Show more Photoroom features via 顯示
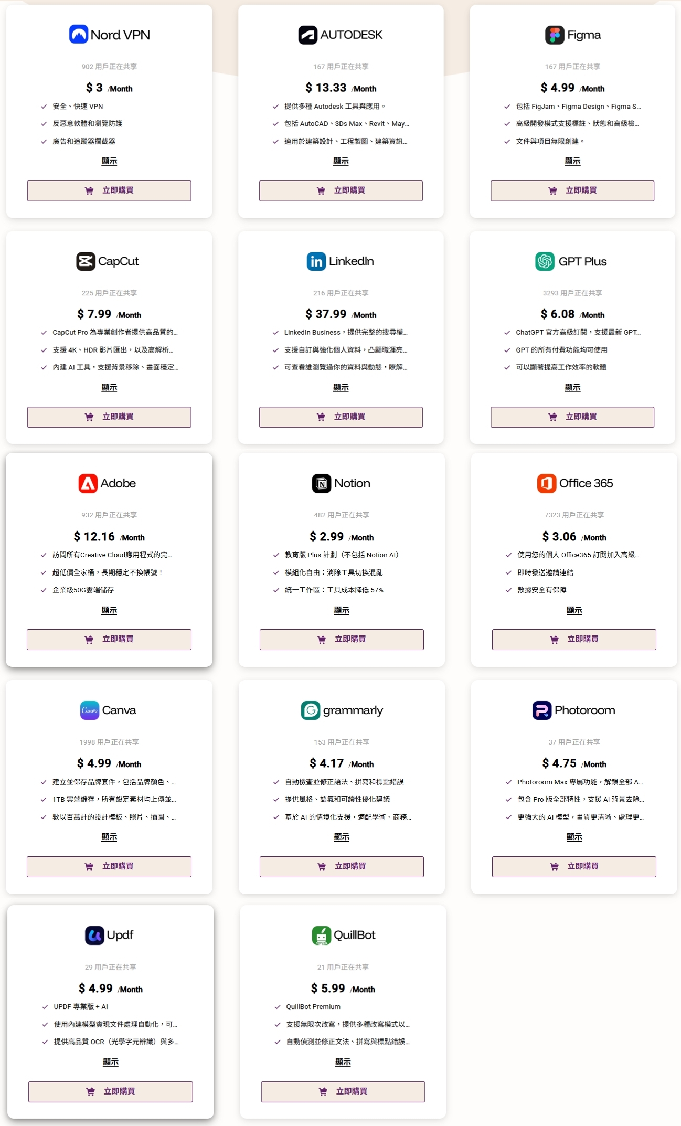Image resolution: width=681 pixels, height=1126 pixels. (574, 837)
